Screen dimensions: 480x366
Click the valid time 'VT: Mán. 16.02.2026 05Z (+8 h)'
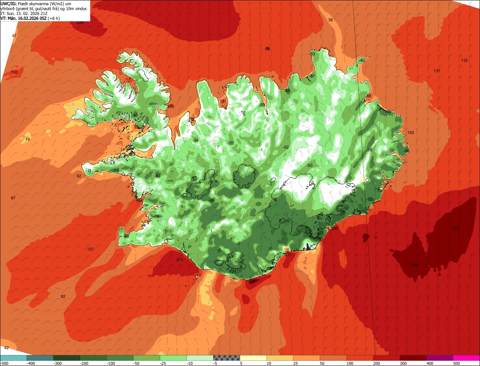pyautogui.click(x=30, y=18)
